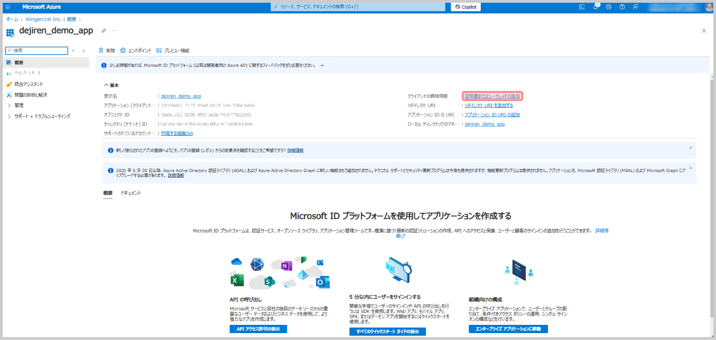This screenshot has width=716, height=340.
Task: Dismiss the new app registration banner
Action: (690, 148)
